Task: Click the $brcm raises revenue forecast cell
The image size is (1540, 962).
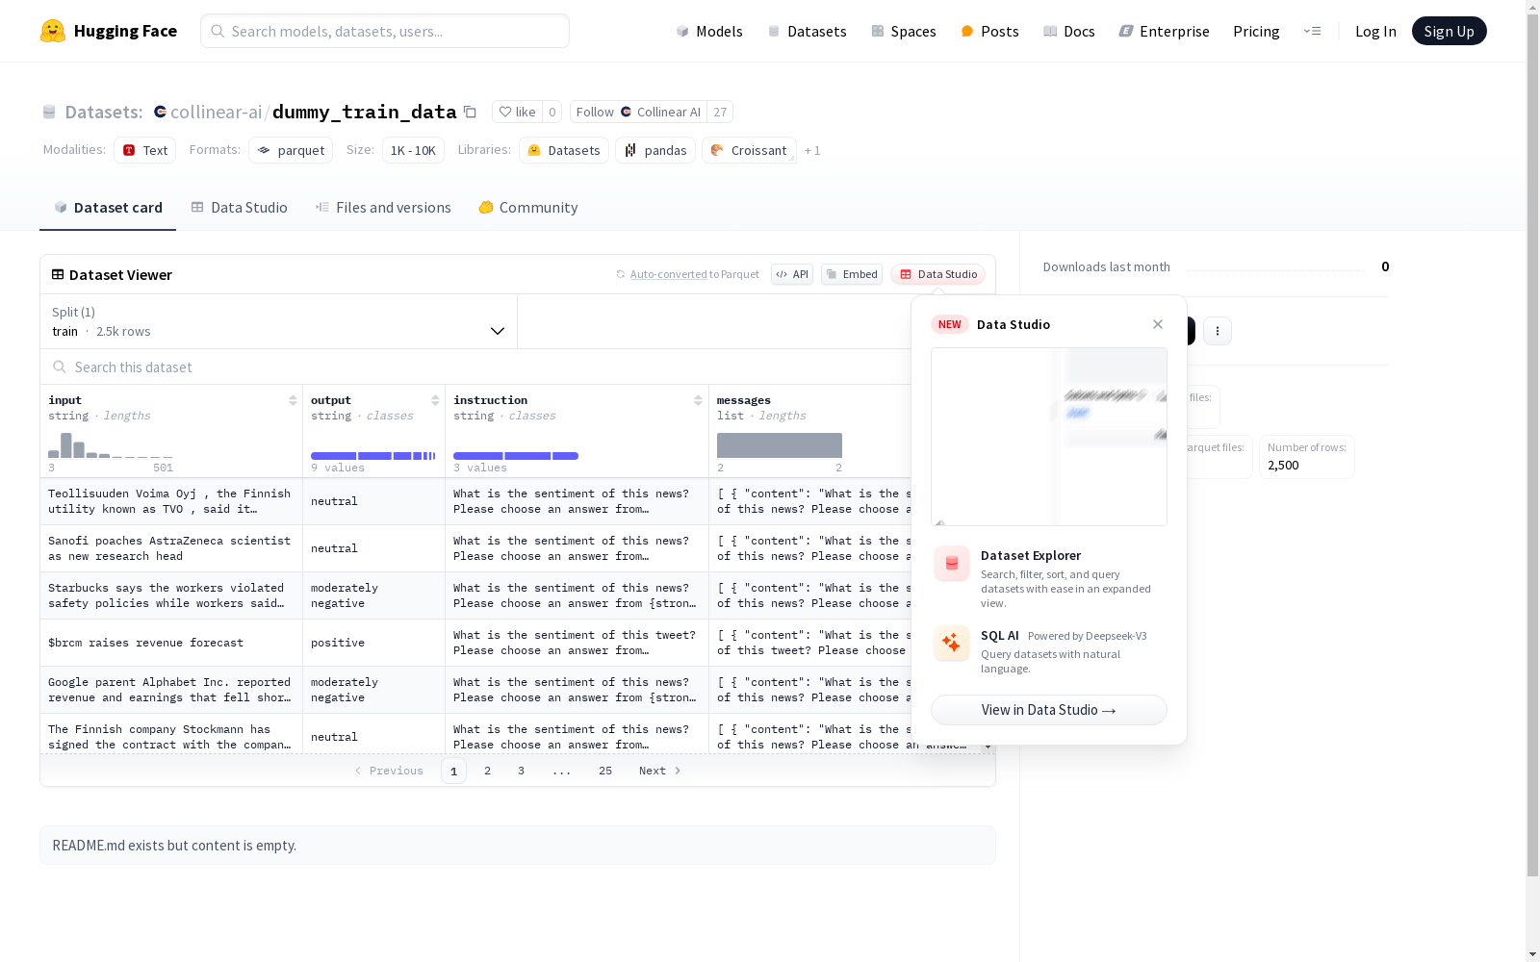Action: click(171, 643)
